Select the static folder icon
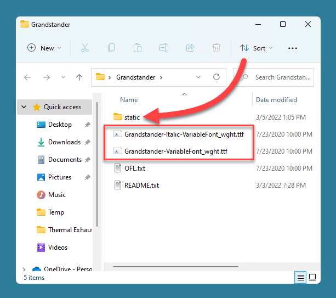336x298 pixels. click(x=117, y=117)
